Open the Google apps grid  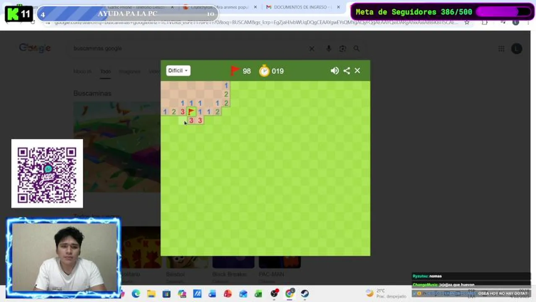pos(501,49)
